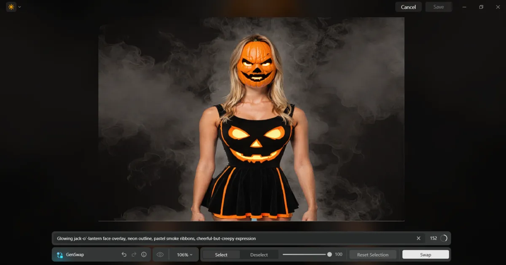This screenshot has height=265, width=506.
Task: Click the Swap button to generate
Action: click(425, 254)
